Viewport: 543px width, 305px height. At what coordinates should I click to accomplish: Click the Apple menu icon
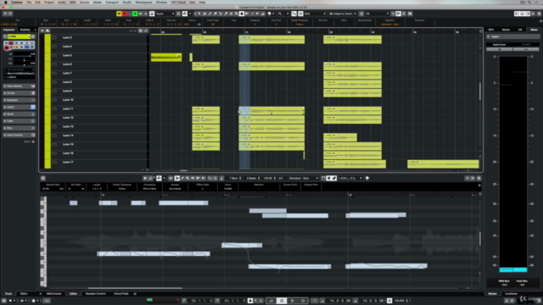5,3
